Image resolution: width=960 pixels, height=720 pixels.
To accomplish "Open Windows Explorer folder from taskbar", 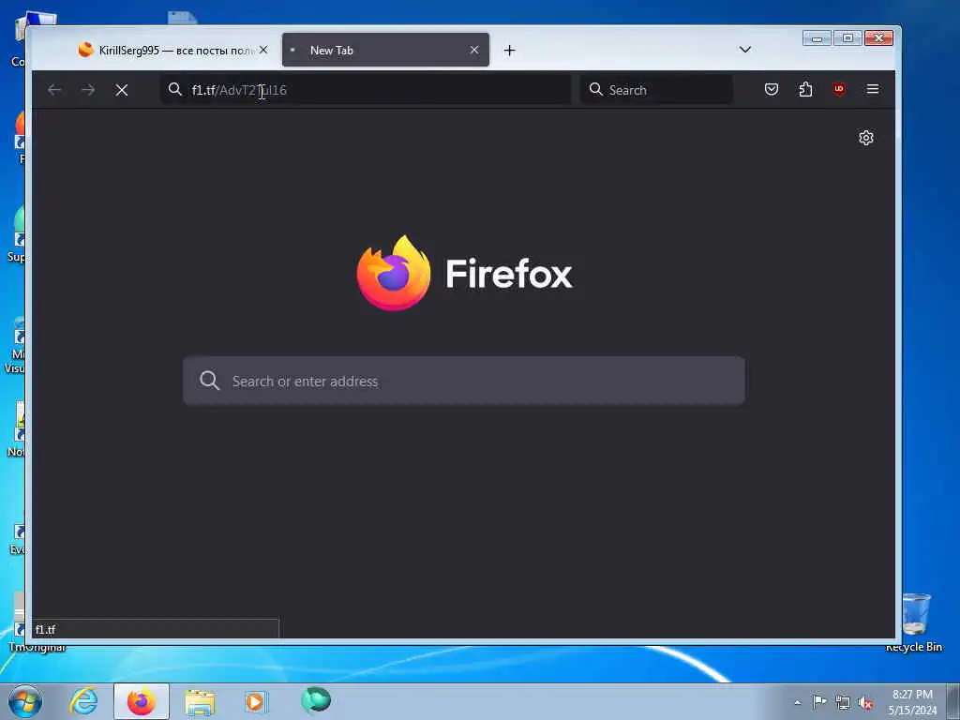I will click(200, 701).
